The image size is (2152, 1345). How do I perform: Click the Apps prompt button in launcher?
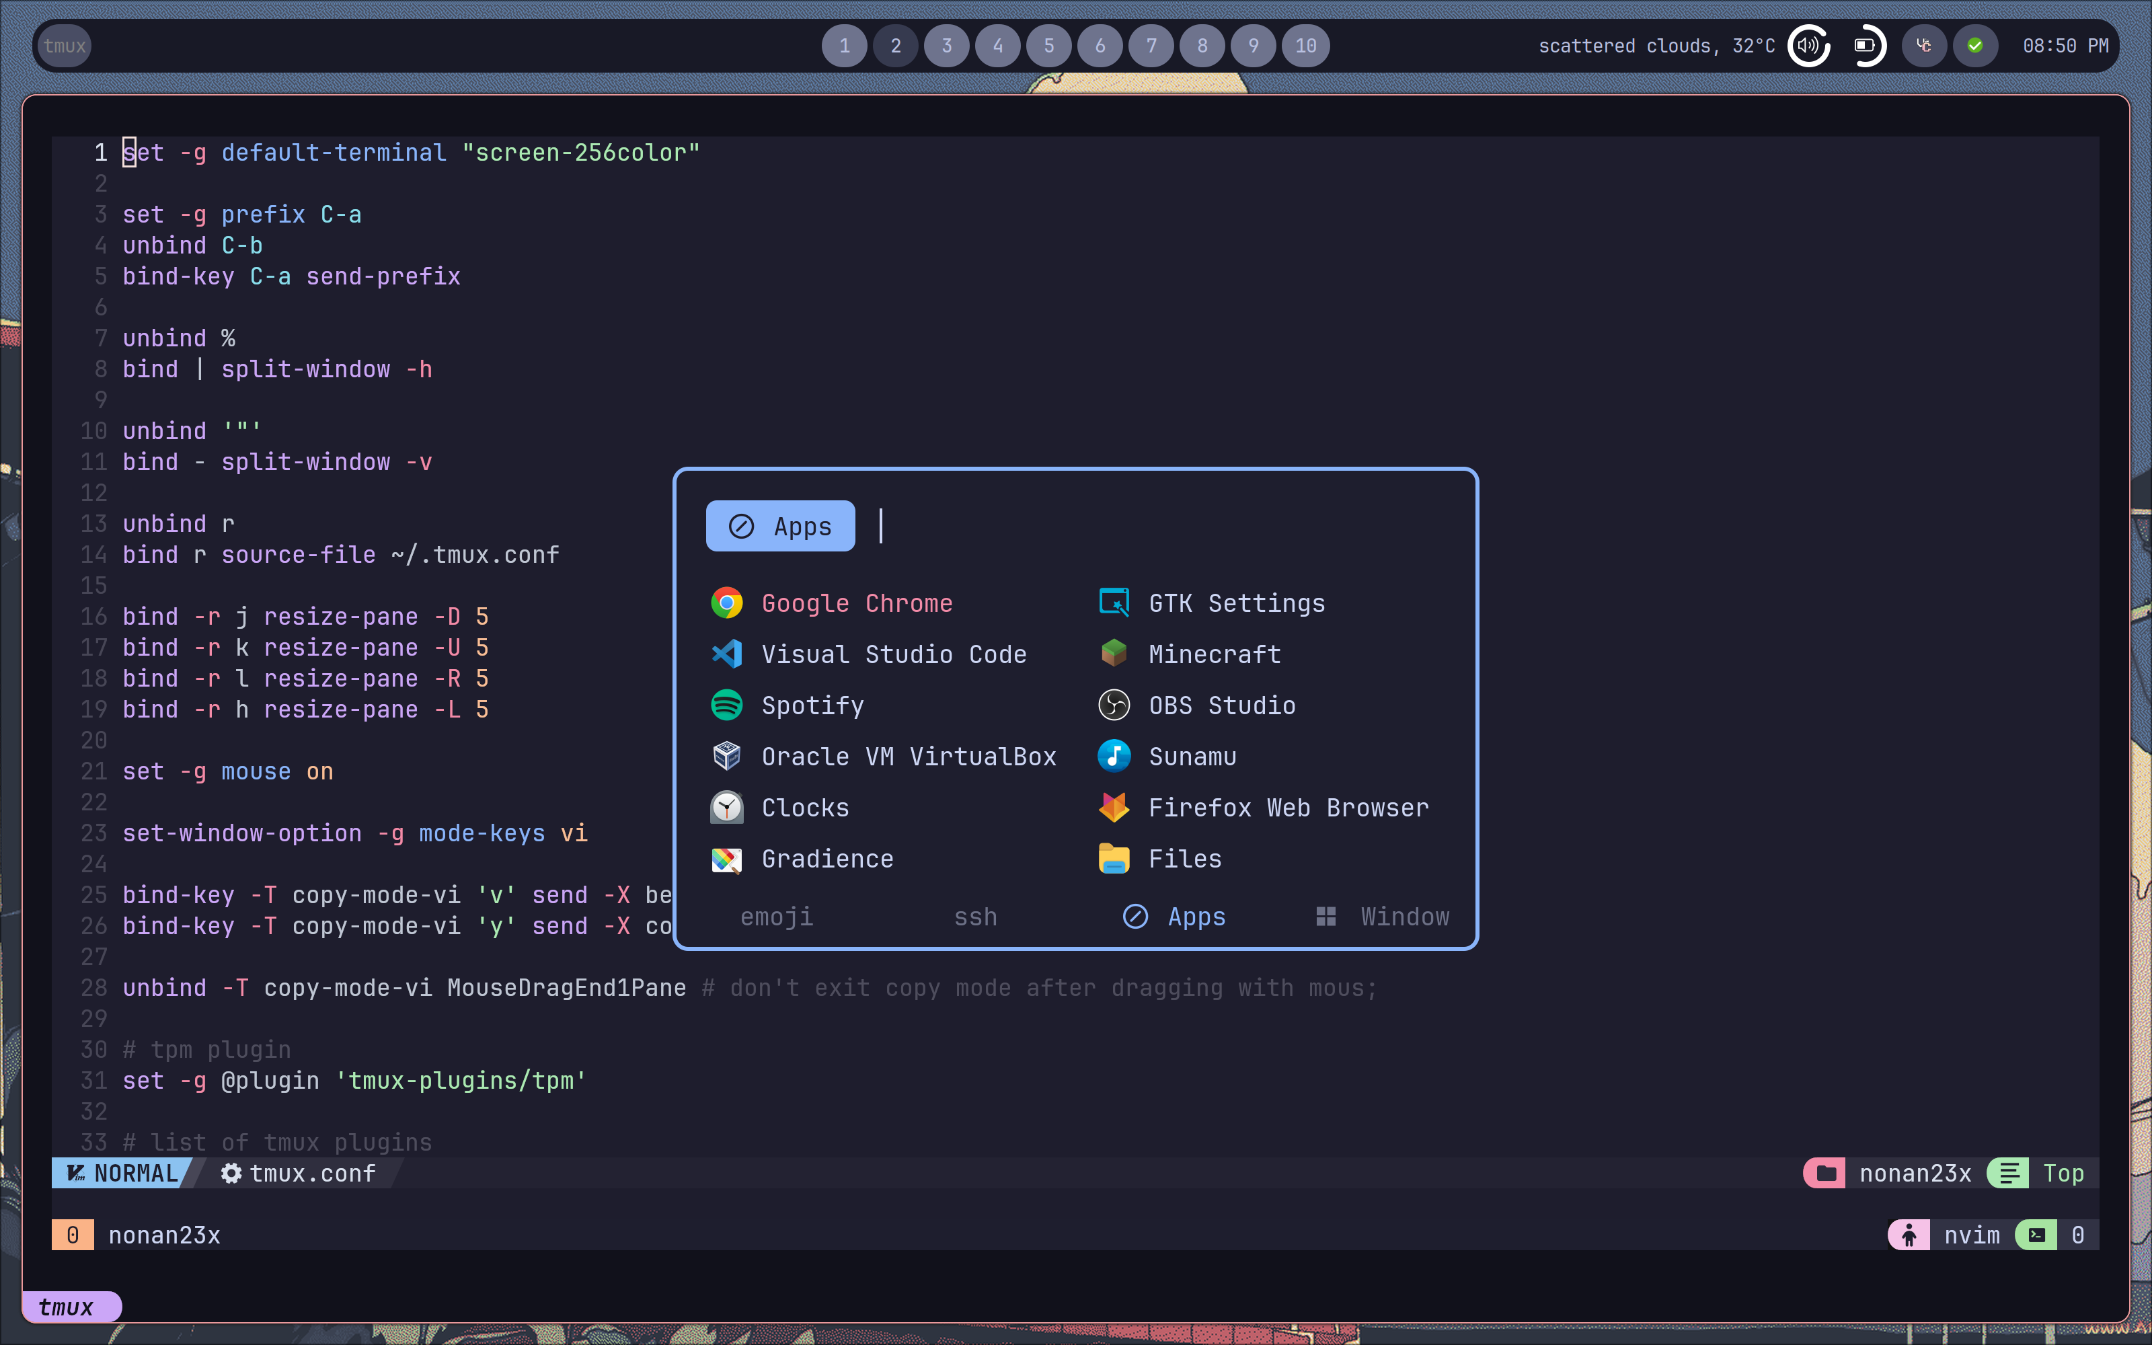780,526
